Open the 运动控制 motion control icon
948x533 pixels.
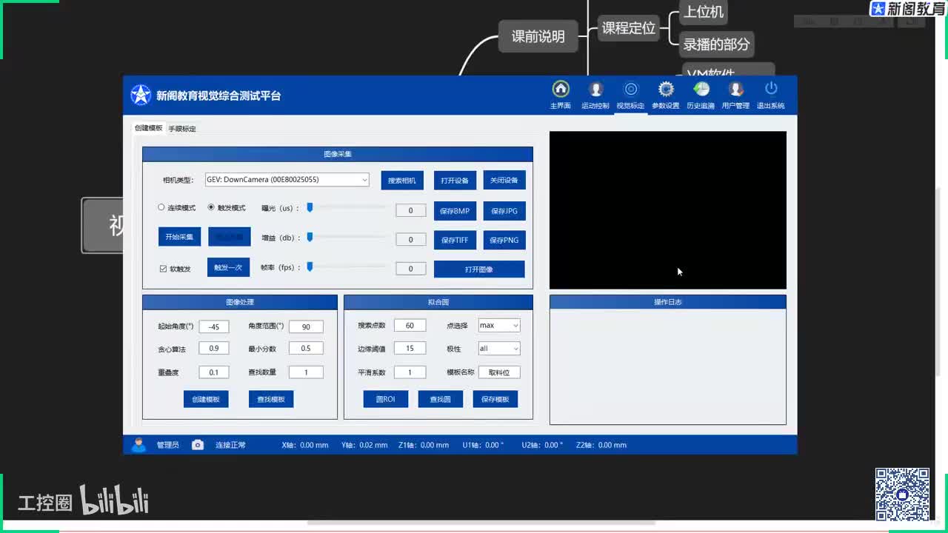click(595, 90)
